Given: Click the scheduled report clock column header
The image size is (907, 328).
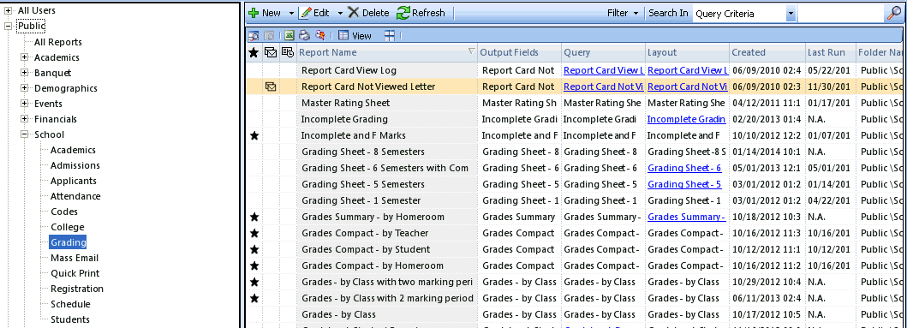Looking at the screenshot, I should [288, 52].
